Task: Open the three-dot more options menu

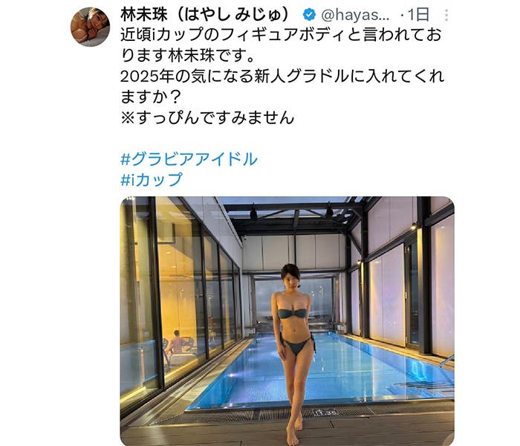Action: [x=446, y=16]
